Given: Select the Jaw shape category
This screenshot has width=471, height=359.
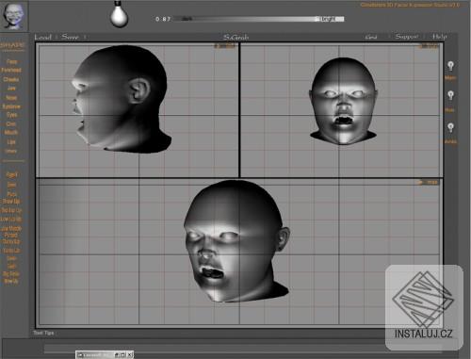Looking at the screenshot, I should tap(11, 89).
